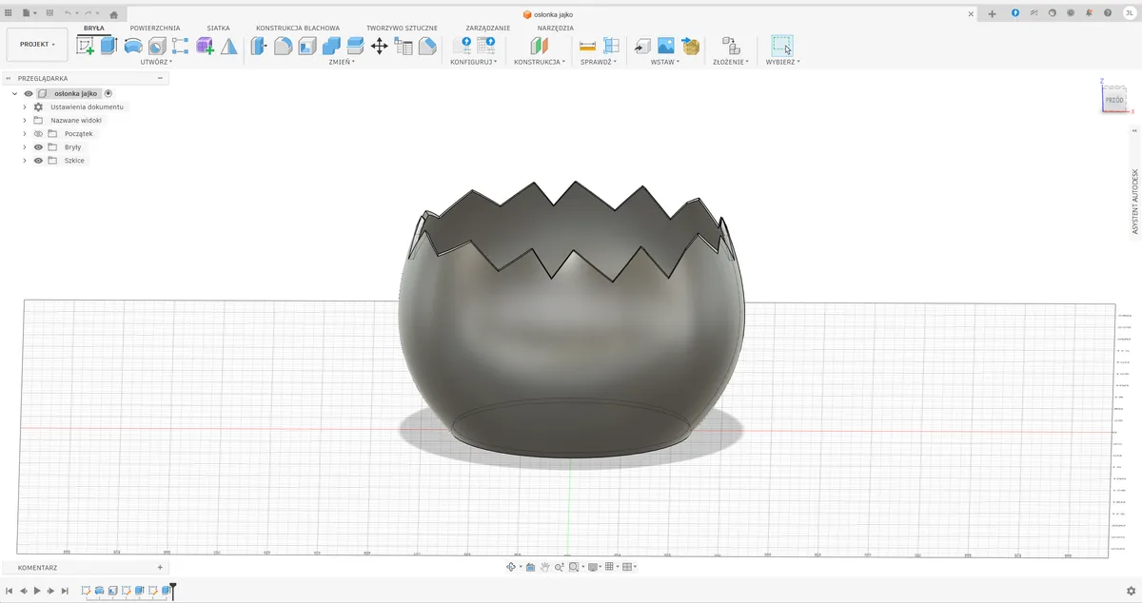1142x603 pixels.
Task: Expand the Ustawienia dokumentu tree node
Action: point(25,107)
